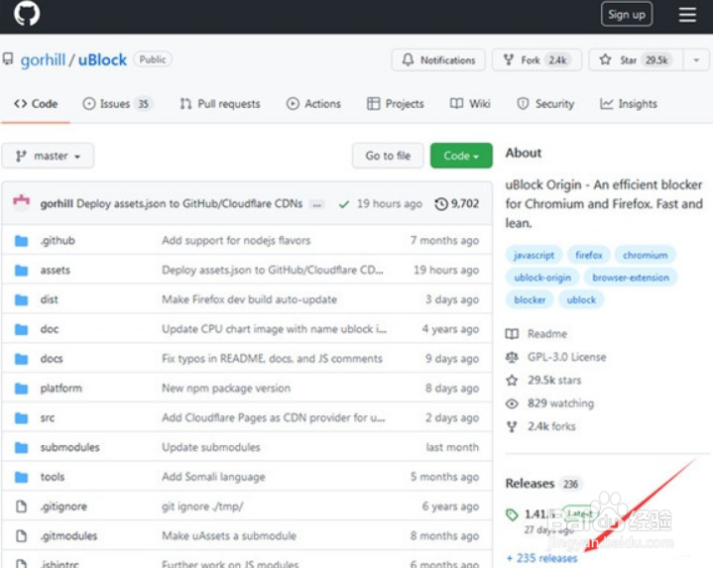
Task: Open the 29.5k stars link
Action: coord(543,381)
